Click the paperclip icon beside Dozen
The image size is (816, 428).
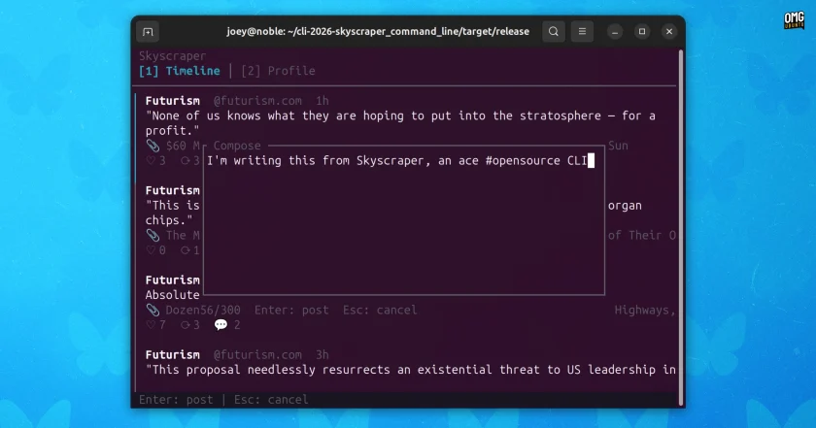153,310
